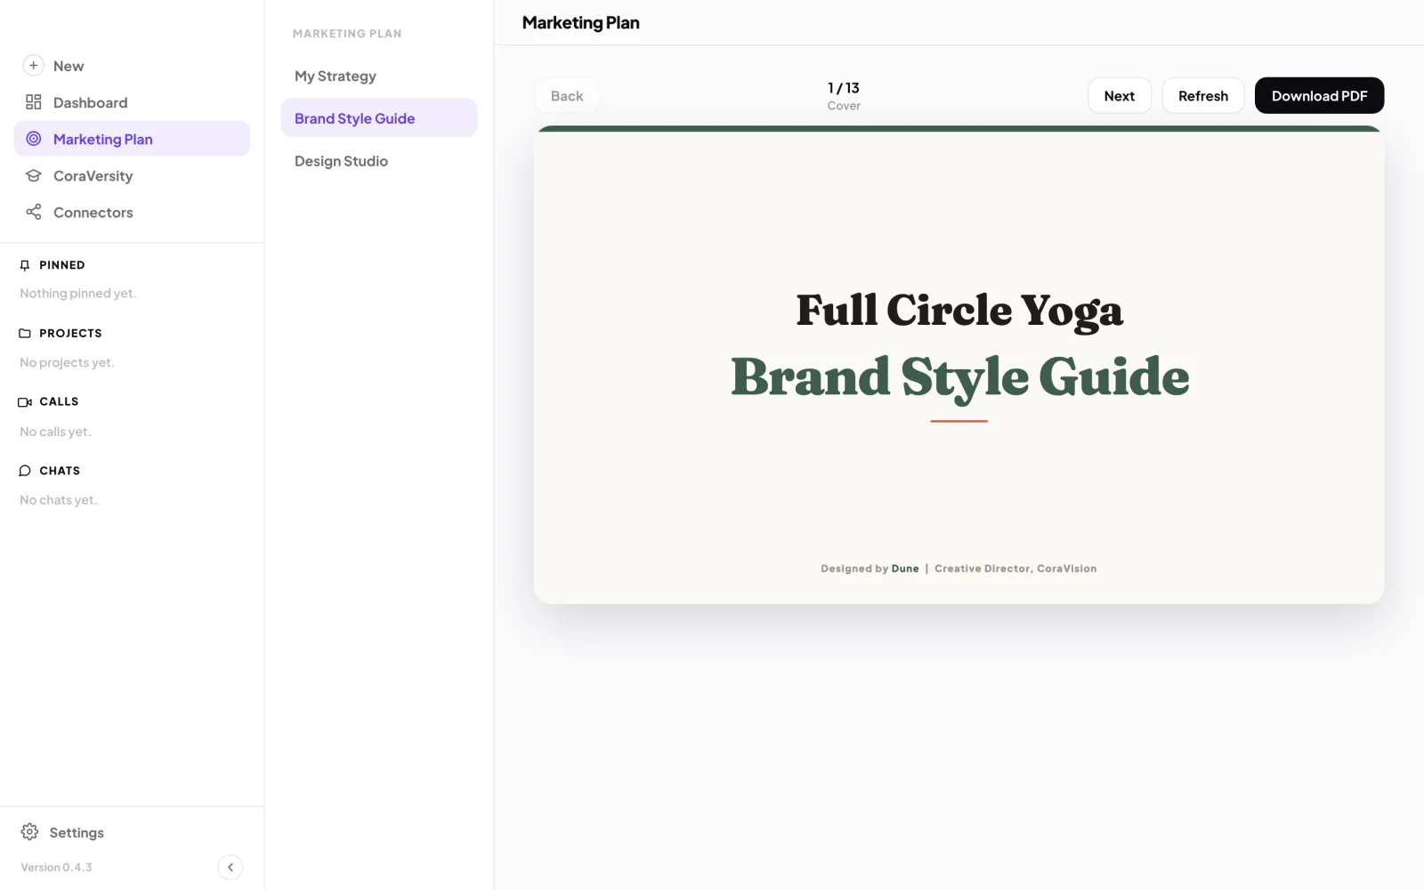Click the Marketing Plan target icon
Viewport: 1424px width, 890px height.
pyautogui.click(x=34, y=139)
